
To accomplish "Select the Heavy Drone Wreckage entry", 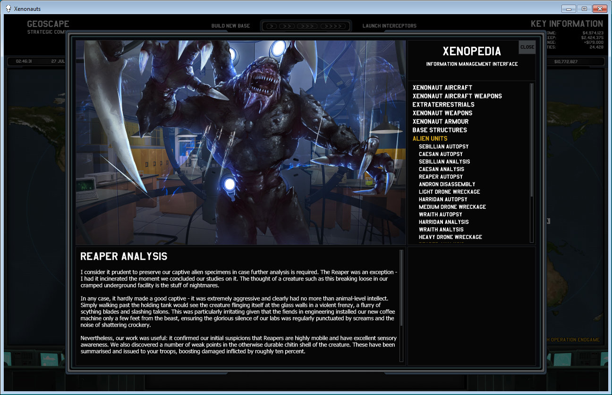I will point(450,237).
